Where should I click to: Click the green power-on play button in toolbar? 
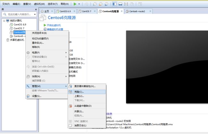pyautogui.click(x=75, y=4)
